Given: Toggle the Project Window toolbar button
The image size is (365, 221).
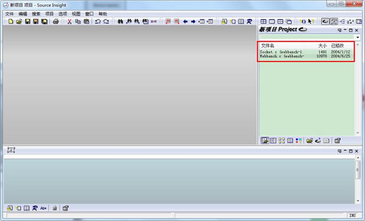Looking at the screenshot, I should pos(325,22).
